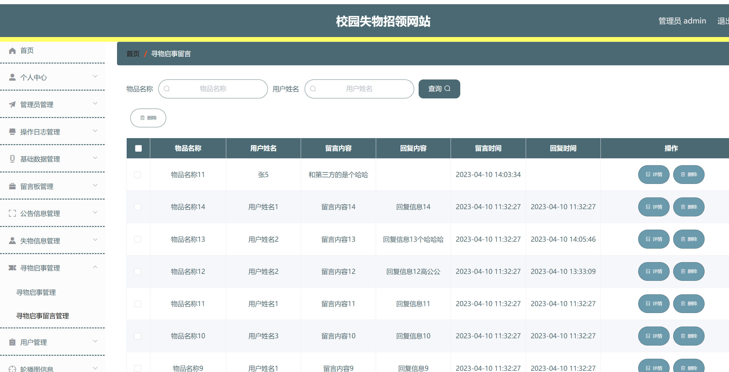Open 寻物启事留言管理 in sidebar
The image size is (729, 372).
43,316
